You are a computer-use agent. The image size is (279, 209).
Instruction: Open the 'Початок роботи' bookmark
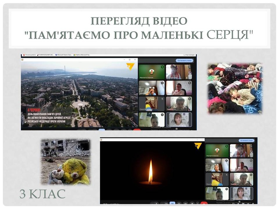click(x=29, y=55)
